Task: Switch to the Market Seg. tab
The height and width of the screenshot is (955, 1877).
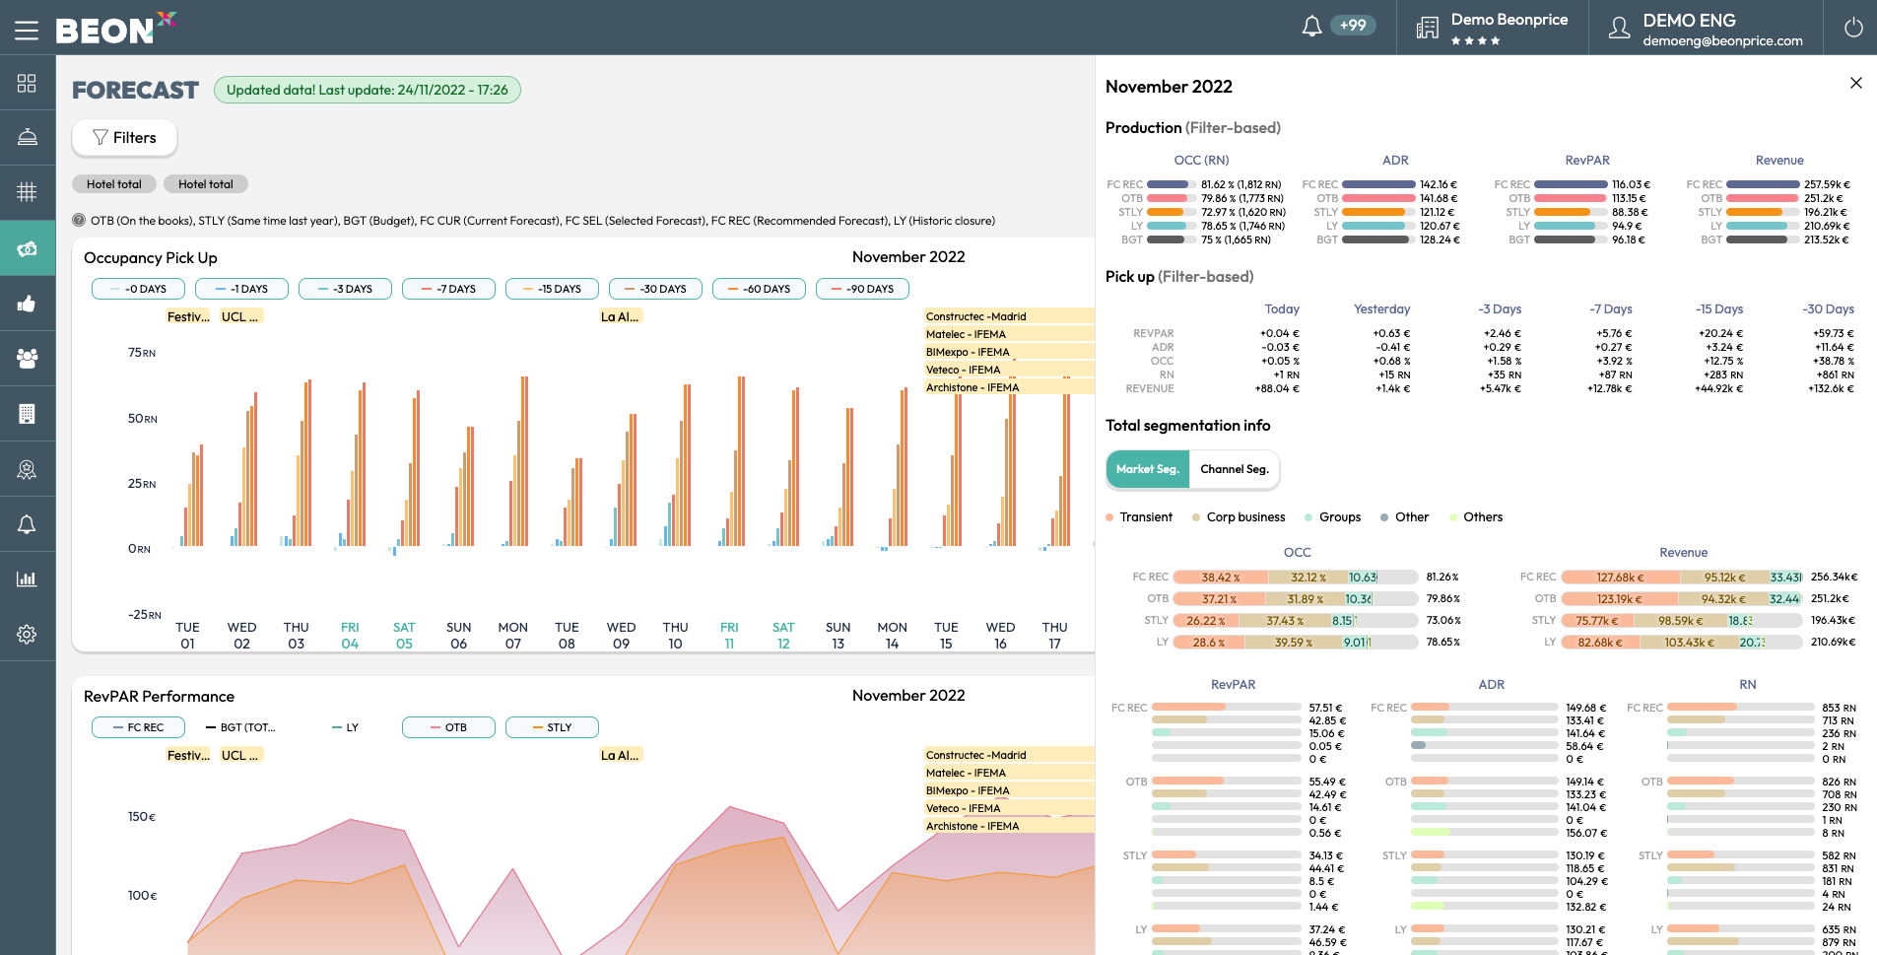Action: [1148, 469]
